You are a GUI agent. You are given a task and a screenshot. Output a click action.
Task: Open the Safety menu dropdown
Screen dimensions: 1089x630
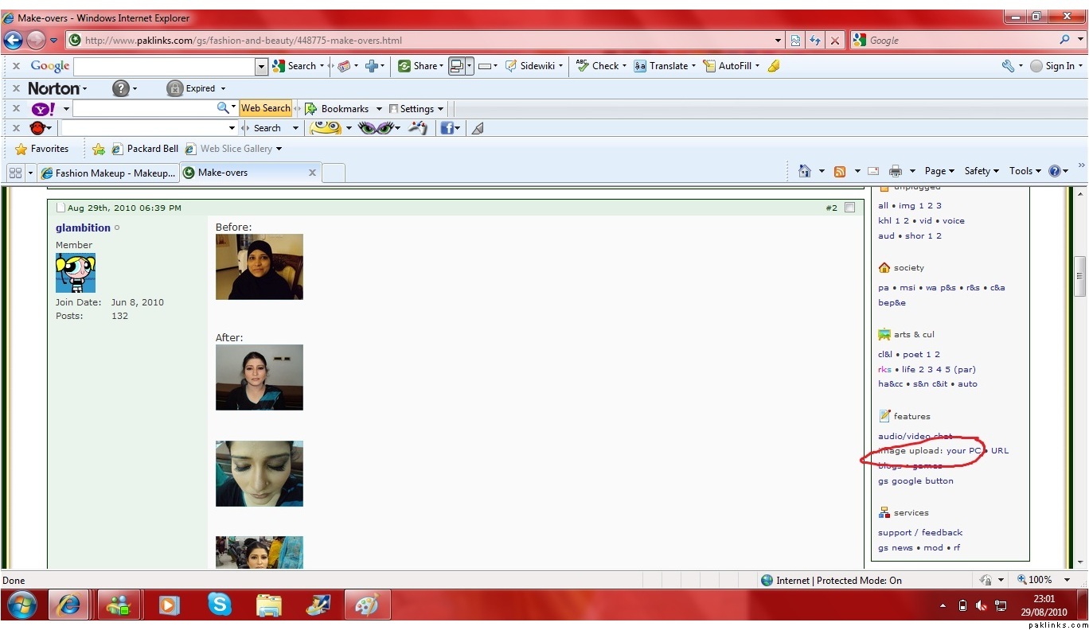[981, 171]
